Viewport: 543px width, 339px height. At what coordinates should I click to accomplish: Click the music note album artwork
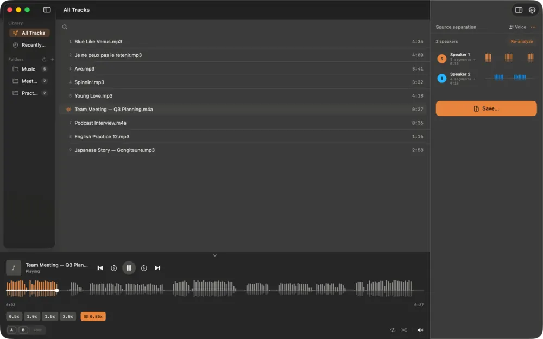pyautogui.click(x=14, y=268)
